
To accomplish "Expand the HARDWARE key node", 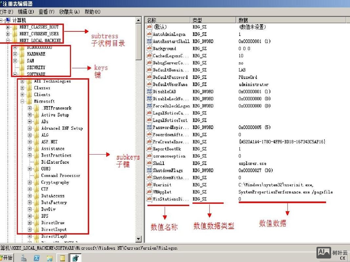I will [x=15, y=54].
